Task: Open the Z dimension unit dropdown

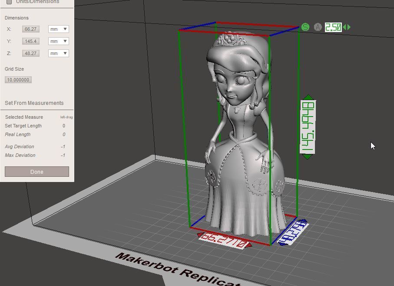Action: pos(59,53)
